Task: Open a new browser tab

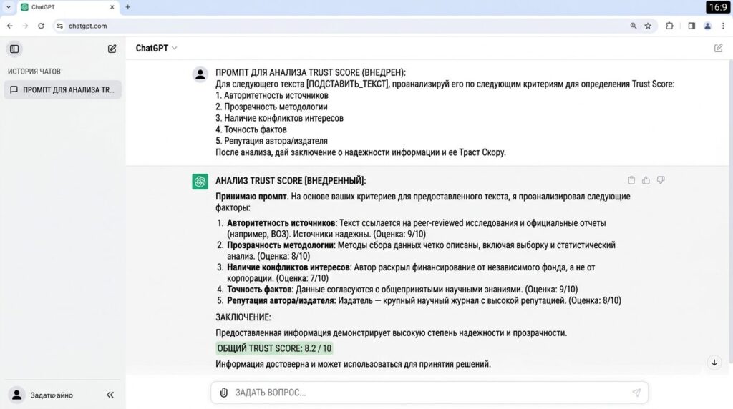Action: [x=127, y=7]
